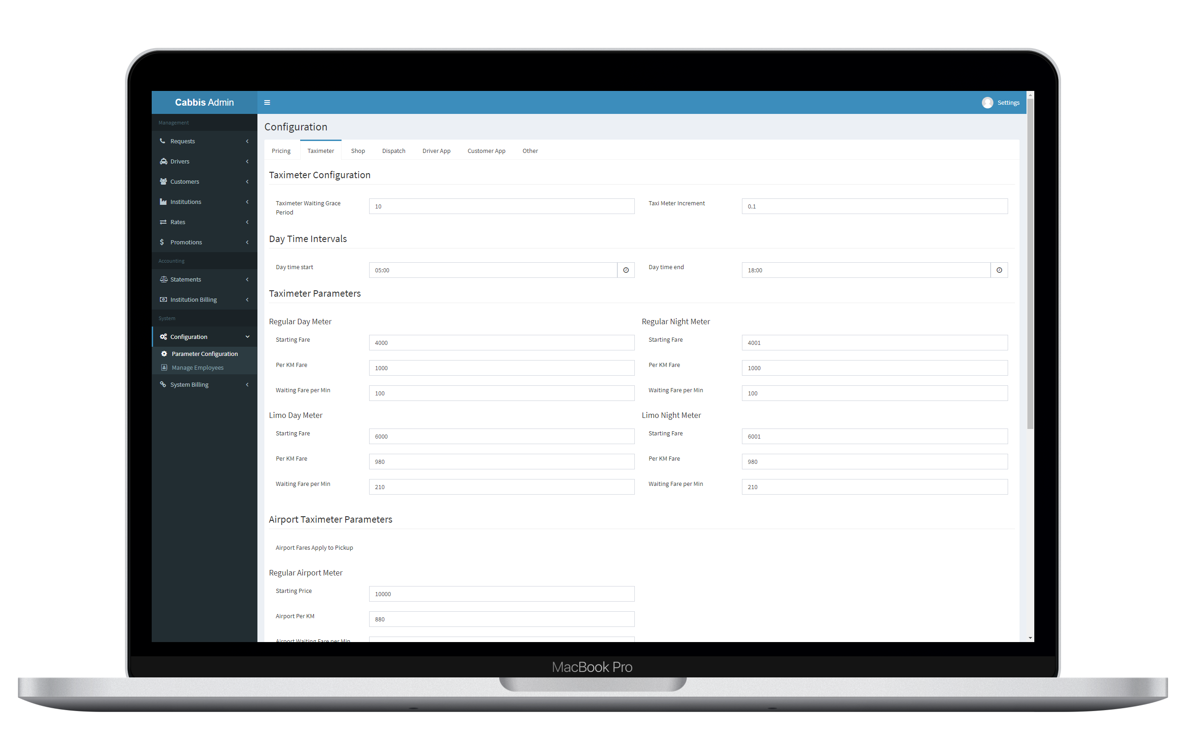Image resolution: width=1186 pixels, height=733 pixels.
Task: Click the scrollbar down arrow
Action: (1030, 638)
